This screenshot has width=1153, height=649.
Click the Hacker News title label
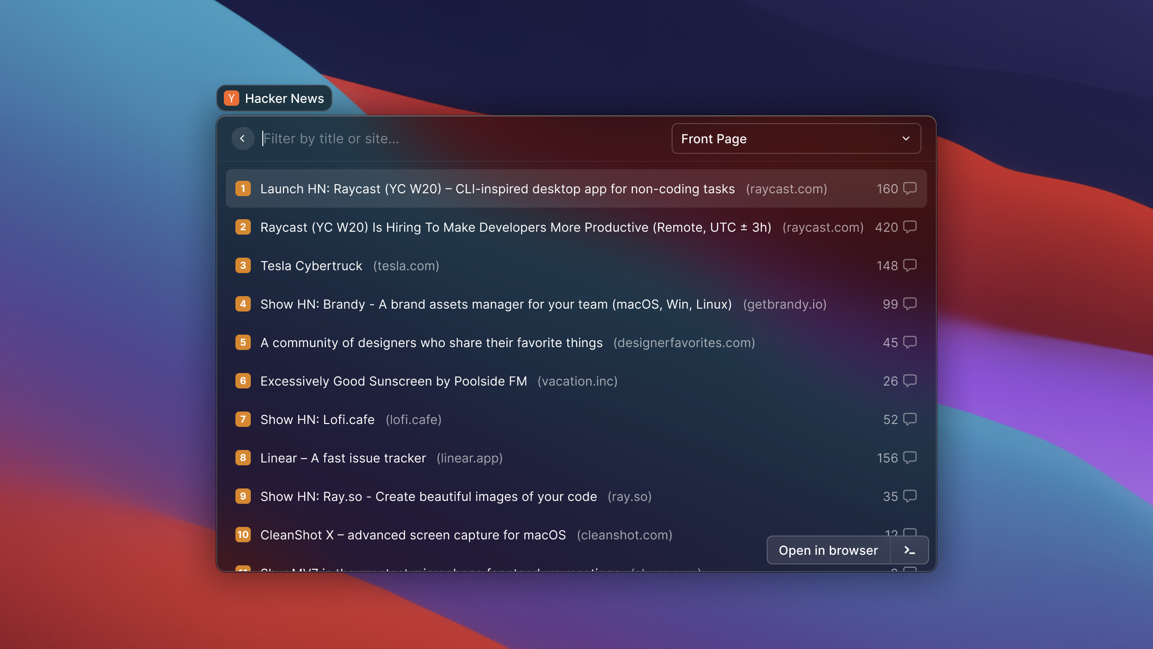(x=284, y=99)
